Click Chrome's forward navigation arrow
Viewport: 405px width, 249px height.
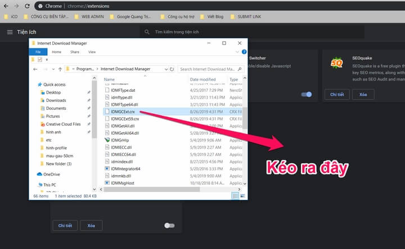16,6
